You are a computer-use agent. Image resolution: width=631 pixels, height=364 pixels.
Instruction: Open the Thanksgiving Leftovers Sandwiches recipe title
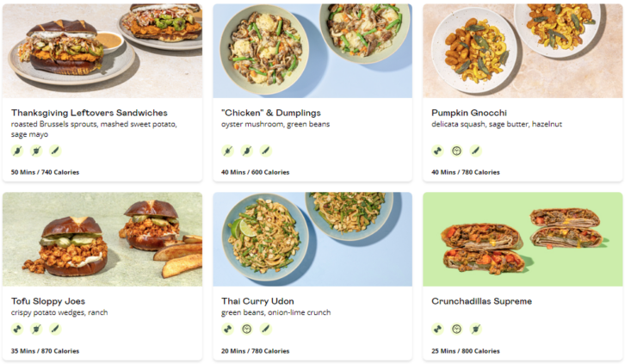click(90, 113)
